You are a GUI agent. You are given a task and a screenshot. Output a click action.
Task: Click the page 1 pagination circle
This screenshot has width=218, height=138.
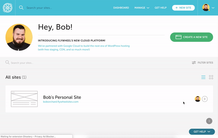[209, 121]
